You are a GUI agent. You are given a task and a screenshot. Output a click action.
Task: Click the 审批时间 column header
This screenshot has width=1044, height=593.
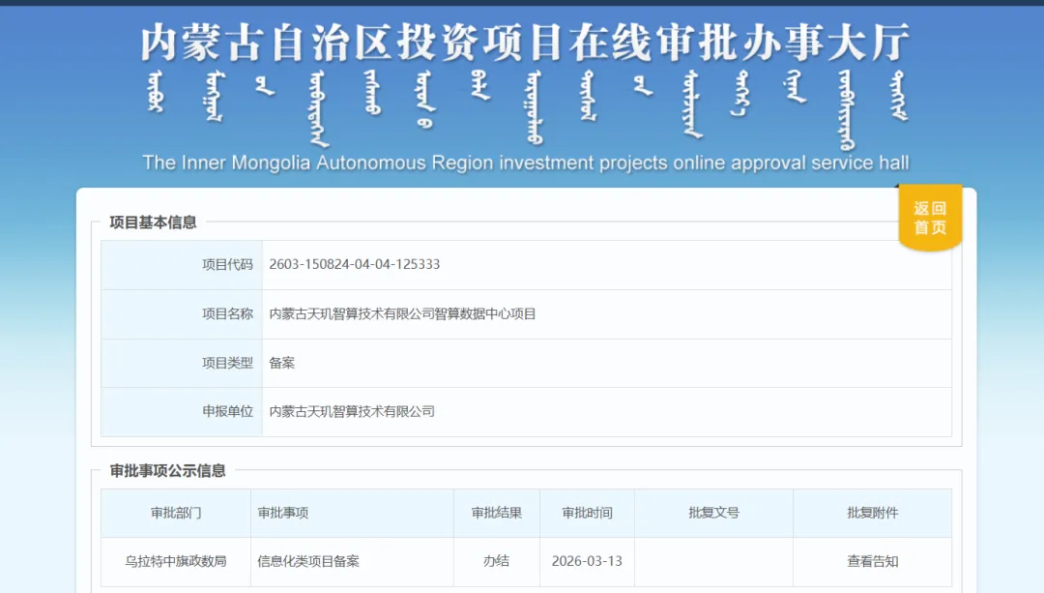click(x=588, y=513)
